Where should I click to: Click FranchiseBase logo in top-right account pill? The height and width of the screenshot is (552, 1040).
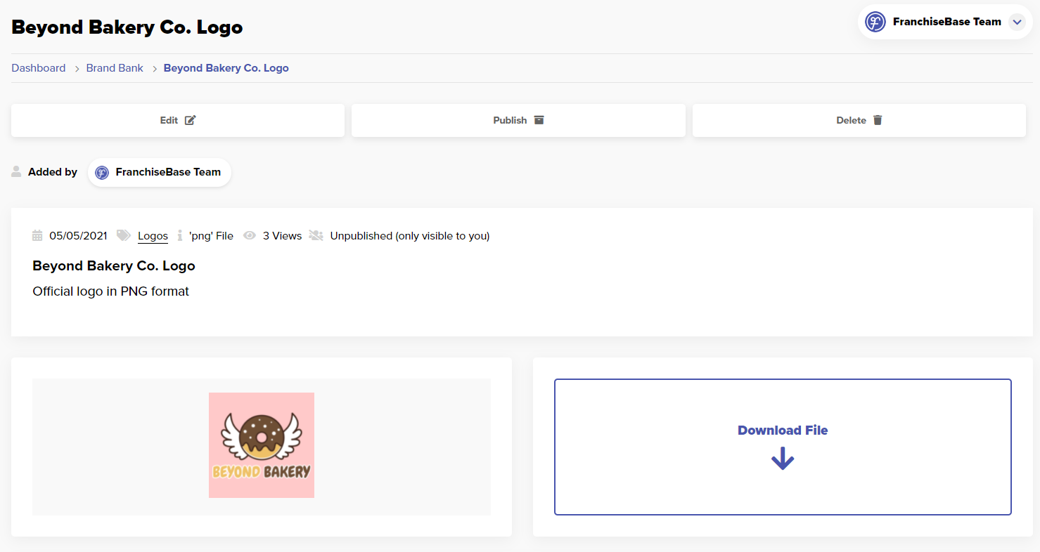point(875,22)
